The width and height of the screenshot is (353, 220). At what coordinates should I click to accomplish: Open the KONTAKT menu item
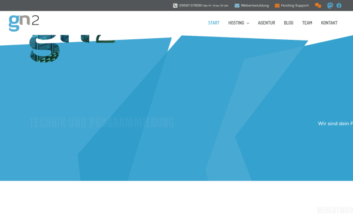pos(329,23)
